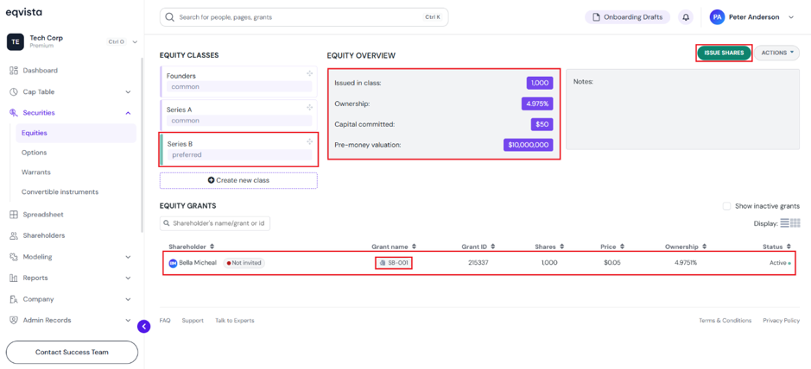The width and height of the screenshot is (811, 369).
Task: Click the Admin Records shield icon
Action: pos(14,321)
